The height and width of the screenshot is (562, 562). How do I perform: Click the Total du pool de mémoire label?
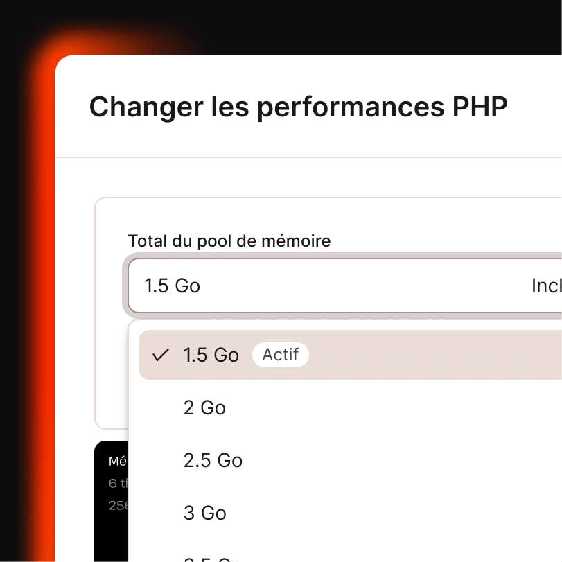click(x=229, y=241)
